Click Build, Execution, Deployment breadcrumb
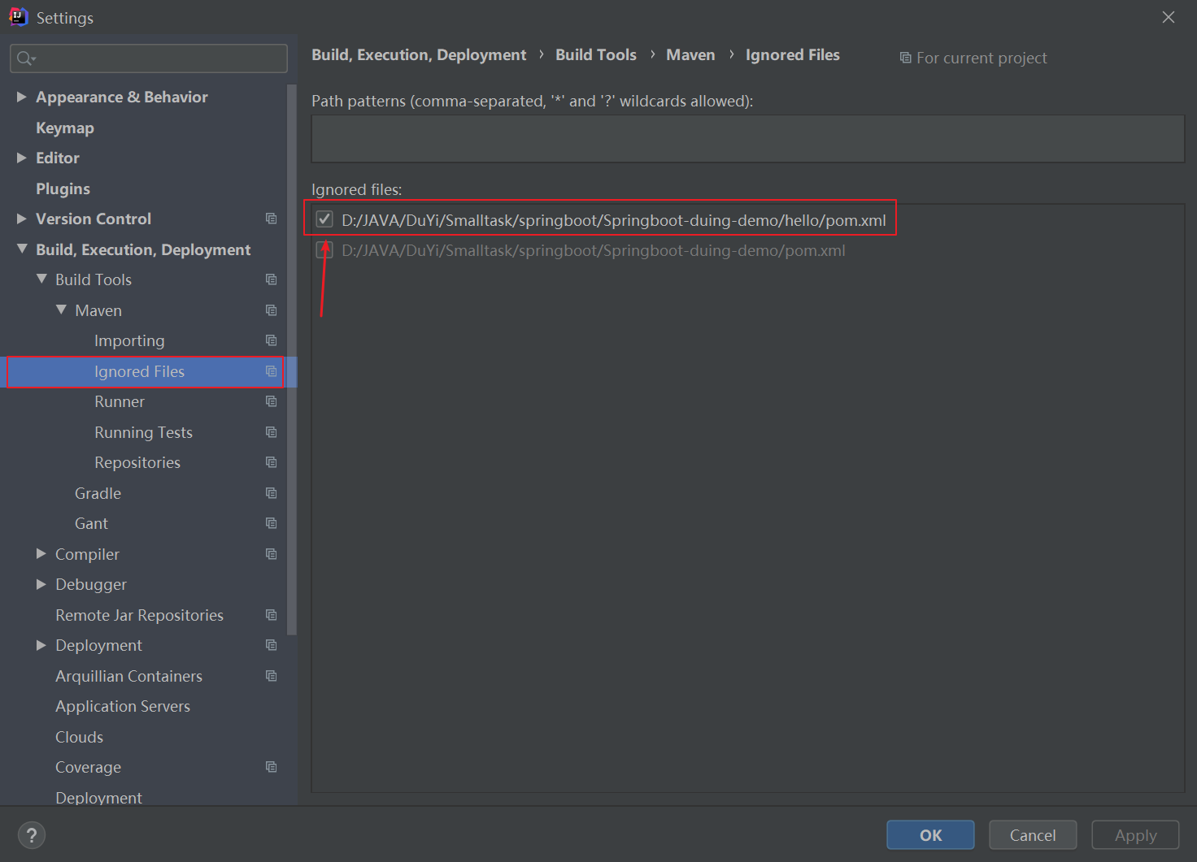1197x862 pixels. coord(419,54)
